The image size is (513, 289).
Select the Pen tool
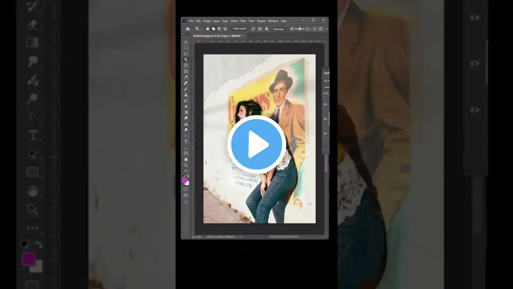click(x=186, y=136)
